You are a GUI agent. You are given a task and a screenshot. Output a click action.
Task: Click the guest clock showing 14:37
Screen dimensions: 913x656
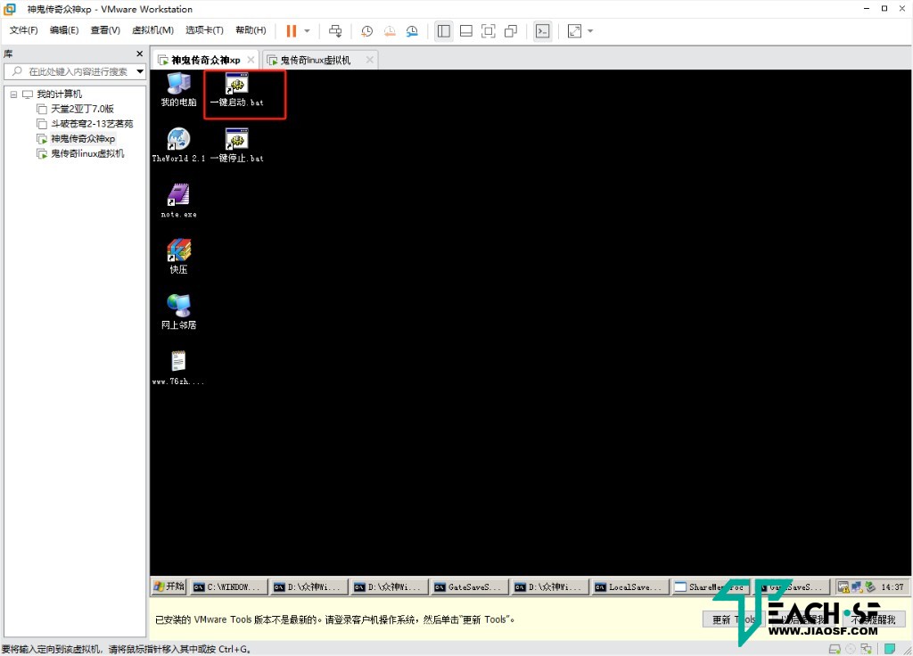[892, 586]
